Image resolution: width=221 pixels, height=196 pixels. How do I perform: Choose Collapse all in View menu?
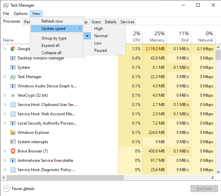pyautogui.click(x=57, y=53)
